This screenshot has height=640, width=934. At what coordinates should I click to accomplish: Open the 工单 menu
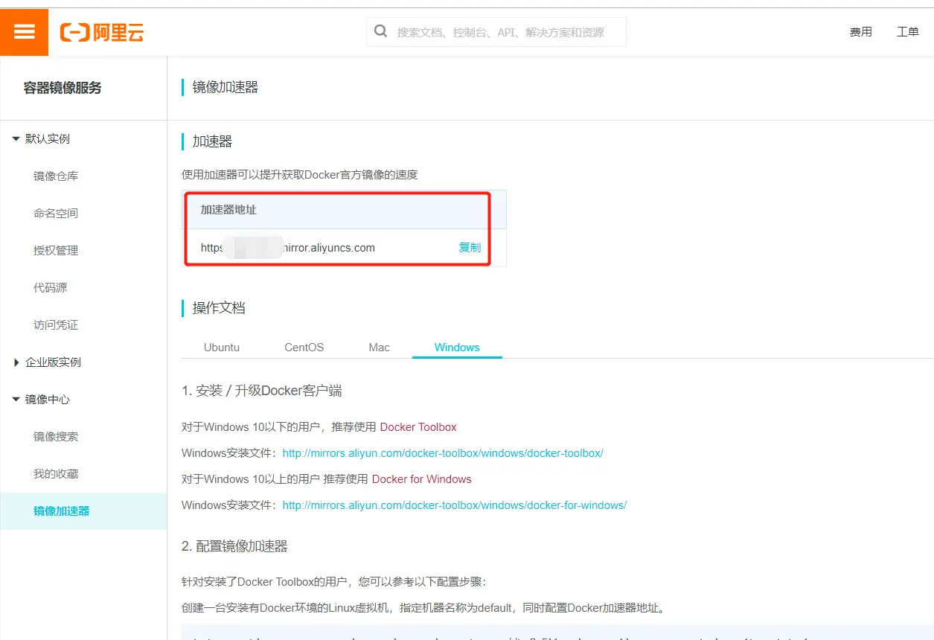click(908, 32)
